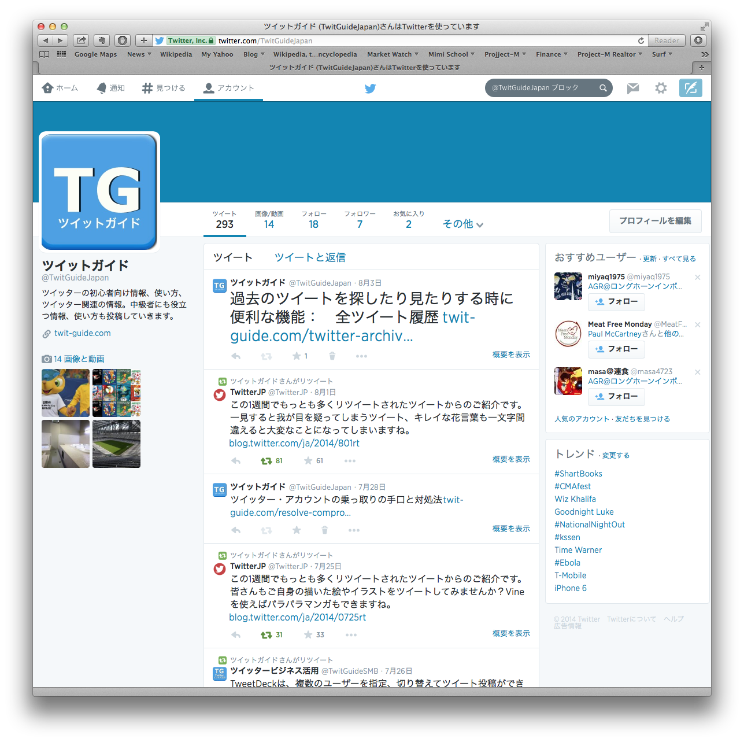This screenshot has width=744, height=742.
Task: Open Project-M Realtor bookmarks dropdown
Action: (x=610, y=54)
